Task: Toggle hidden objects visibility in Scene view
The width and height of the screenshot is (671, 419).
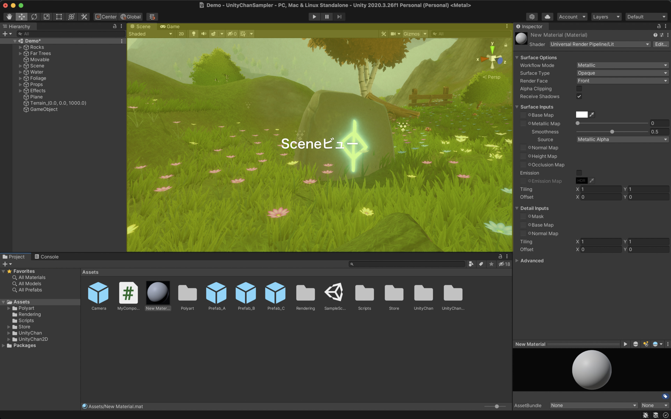Action: [232, 34]
